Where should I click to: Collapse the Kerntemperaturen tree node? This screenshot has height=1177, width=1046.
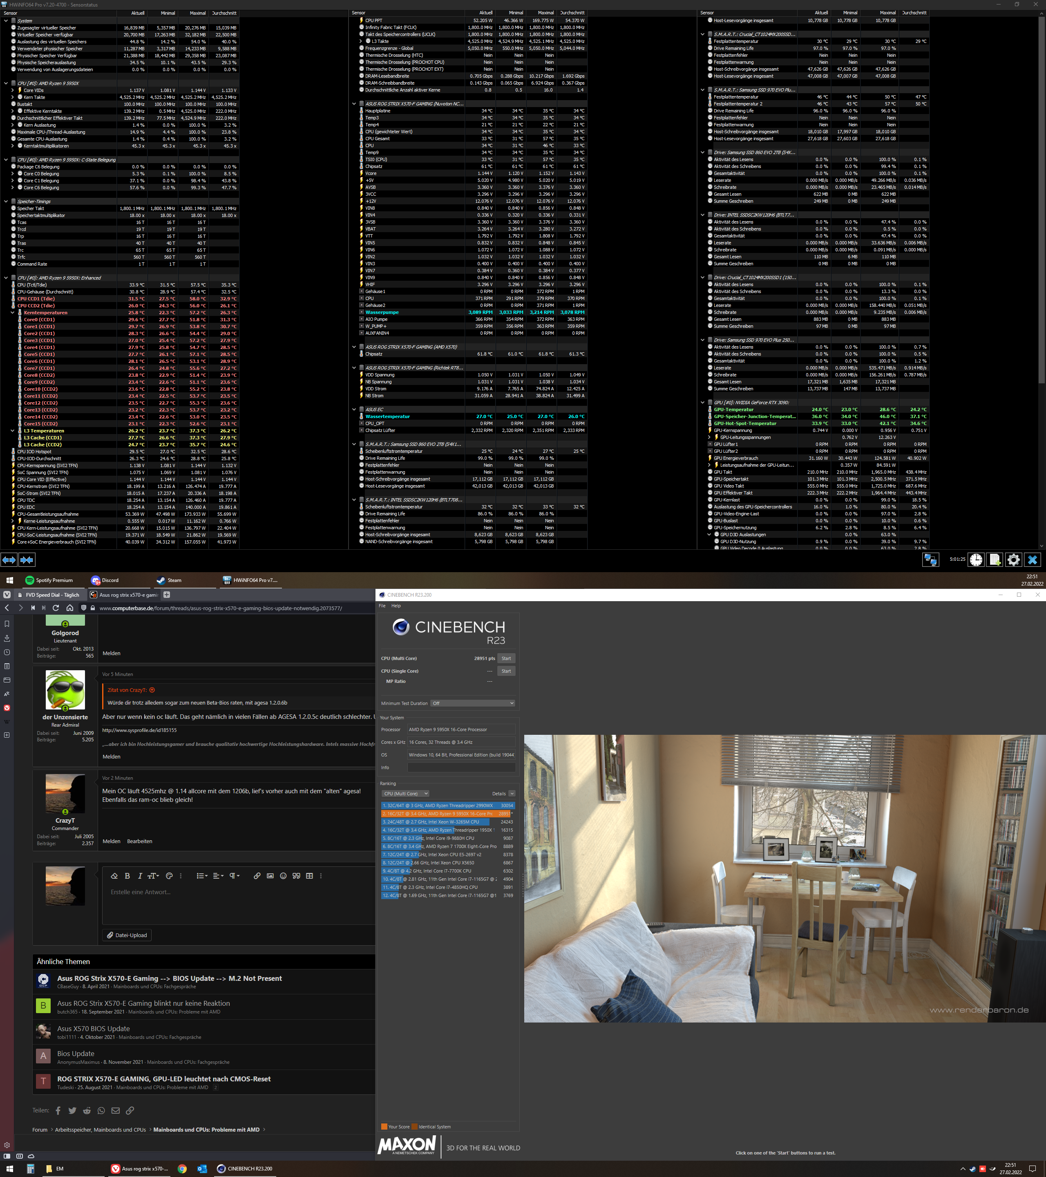click(13, 313)
